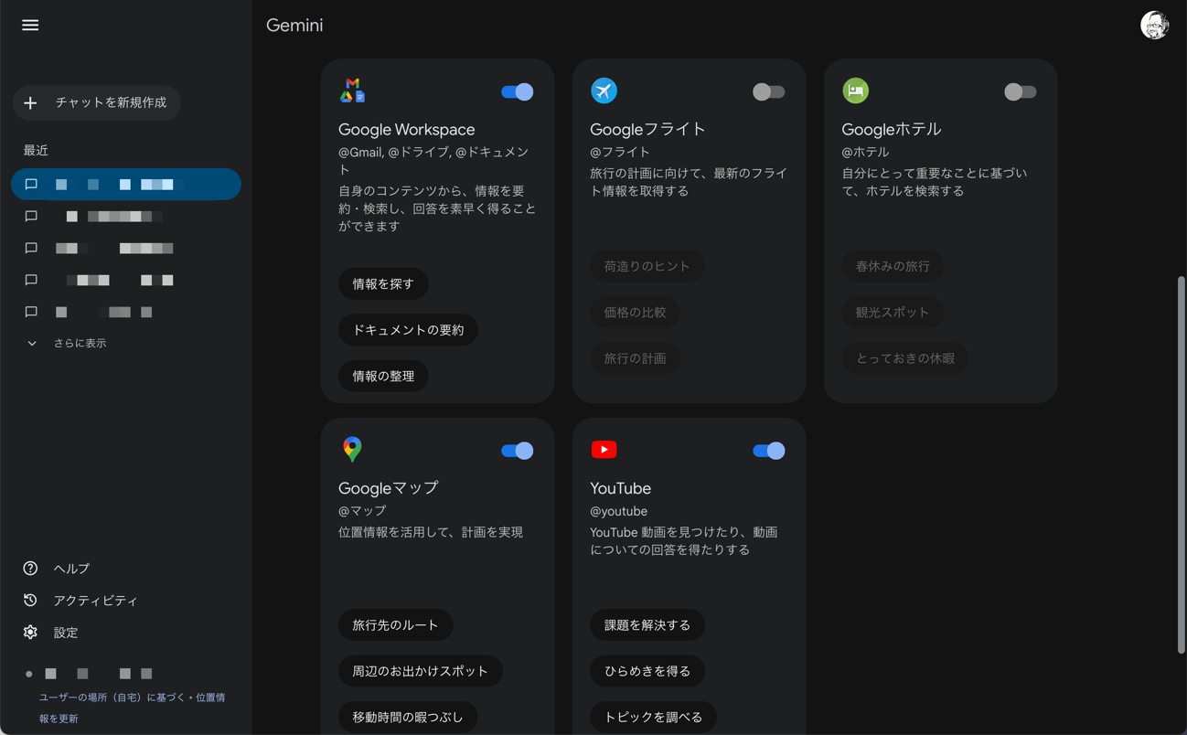Image resolution: width=1187 pixels, height=735 pixels.
Task: Click the 最近 section heading
Action: [36, 151]
